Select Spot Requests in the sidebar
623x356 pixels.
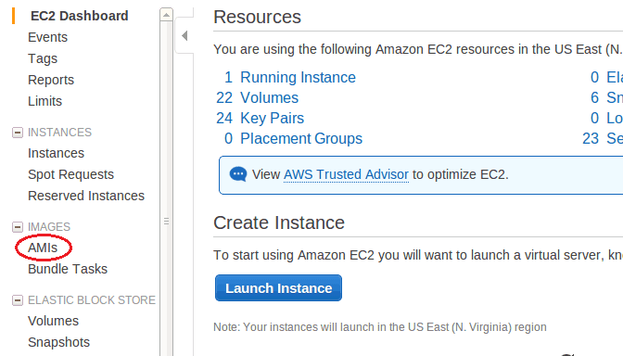pyautogui.click(x=70, y=175)
